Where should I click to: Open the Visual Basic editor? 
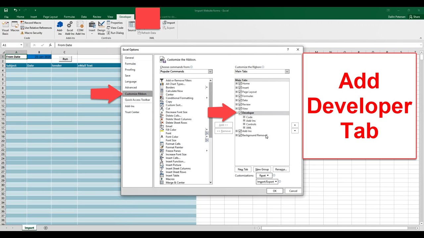pos(5,28)
